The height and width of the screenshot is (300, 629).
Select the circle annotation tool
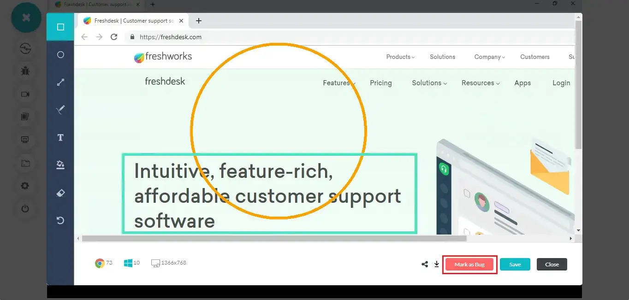60,55
